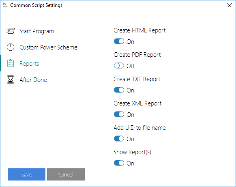Save the script settings
Viewport: 236px width, 187px height.
coord(26,174)
